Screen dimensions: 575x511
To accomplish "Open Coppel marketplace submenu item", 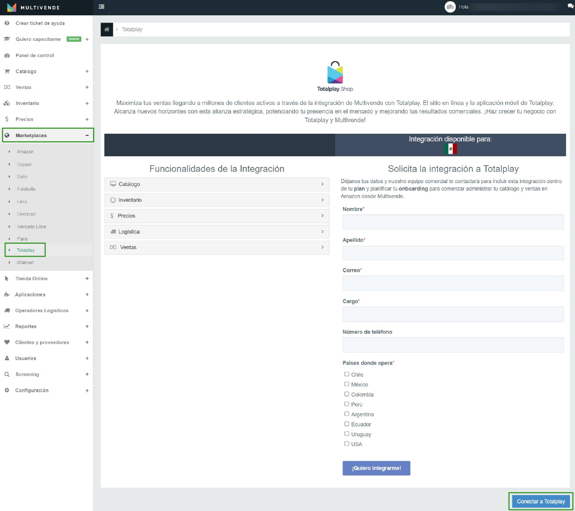I will (x=24, y=164).
